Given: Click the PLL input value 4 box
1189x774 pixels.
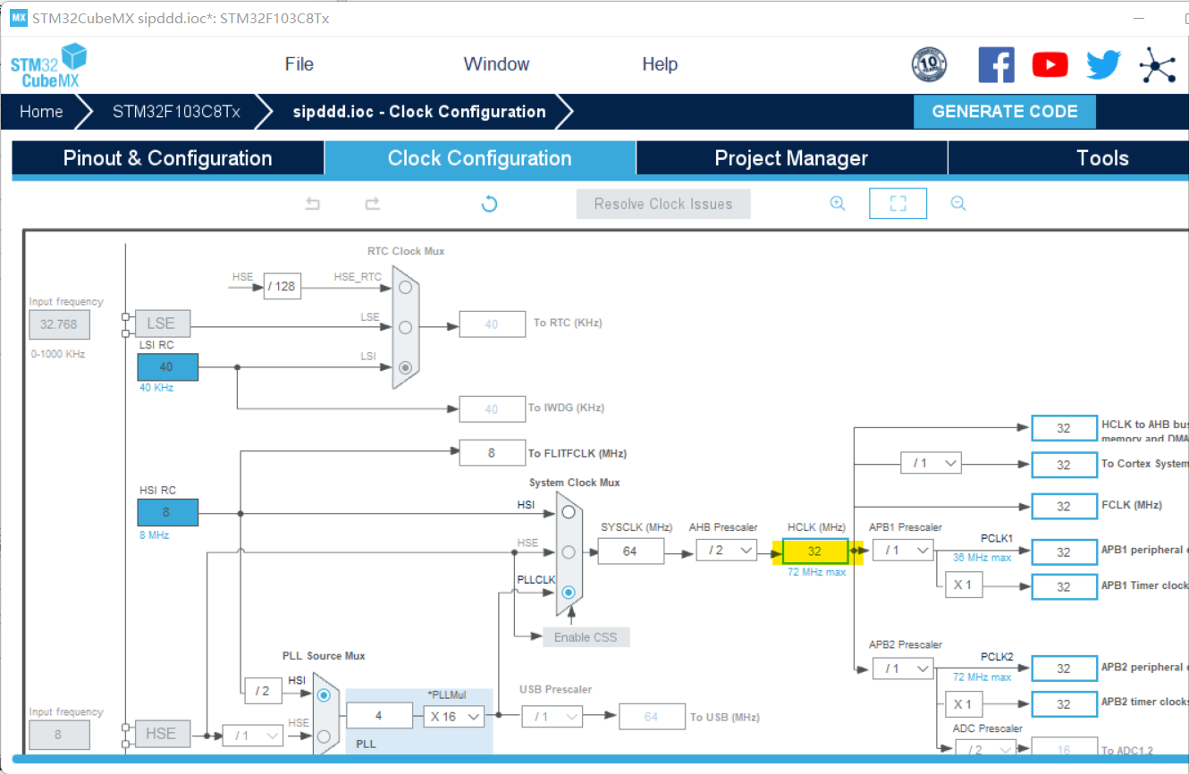Looking at the screenshot, I should 379,716.
